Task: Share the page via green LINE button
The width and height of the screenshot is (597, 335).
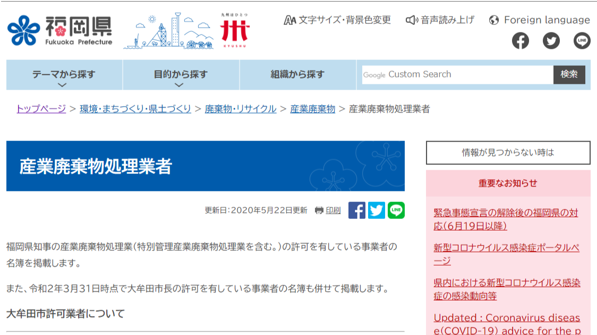Action: point(396,210)
